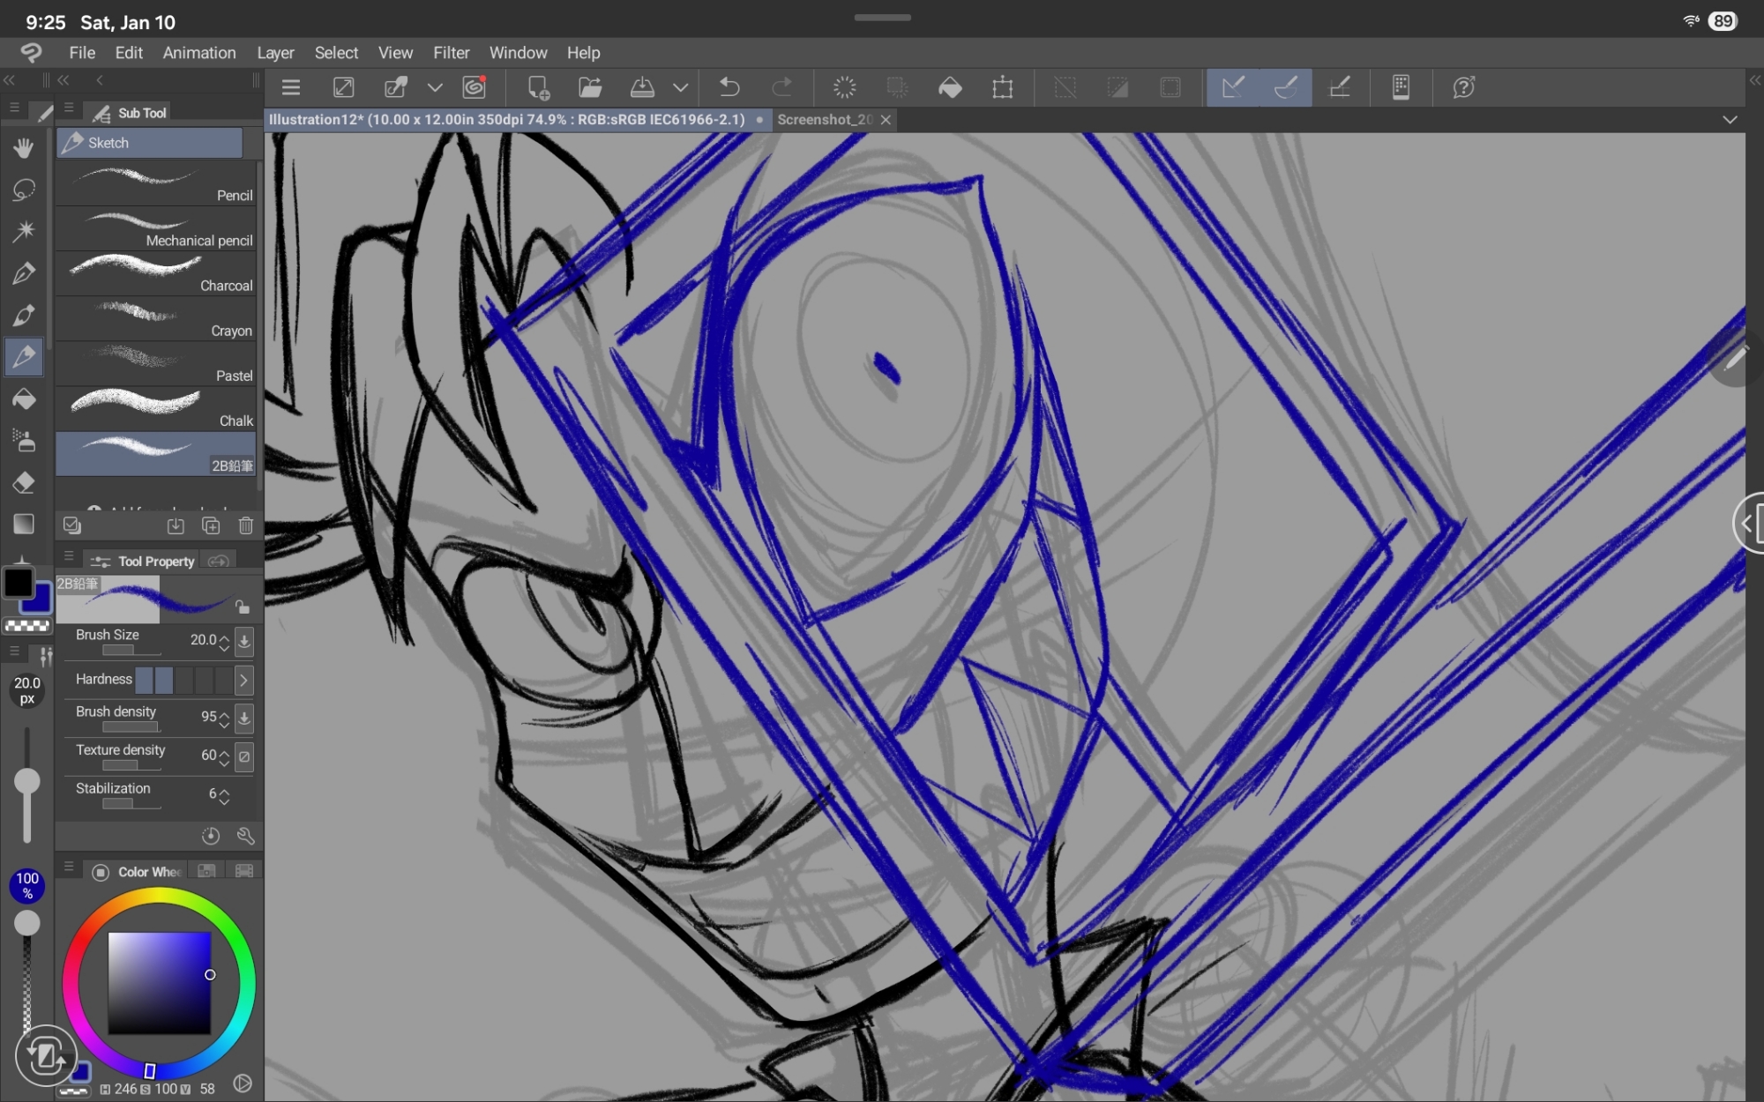Select the Hand move tool
This screenshot has height=1102, width=1764.
point(24,147)
